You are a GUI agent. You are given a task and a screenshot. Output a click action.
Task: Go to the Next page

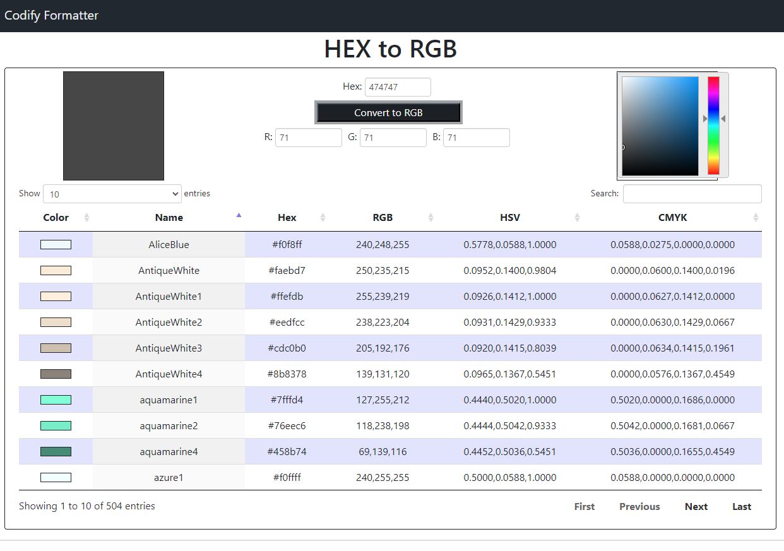[x=696, y=507]
